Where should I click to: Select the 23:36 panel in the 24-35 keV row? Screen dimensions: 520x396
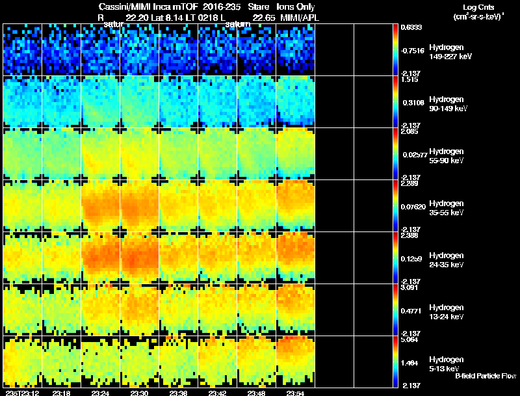coord(179,258)
